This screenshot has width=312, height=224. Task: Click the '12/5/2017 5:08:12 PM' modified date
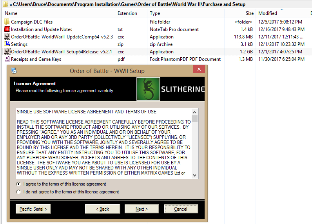coord(280,22)
